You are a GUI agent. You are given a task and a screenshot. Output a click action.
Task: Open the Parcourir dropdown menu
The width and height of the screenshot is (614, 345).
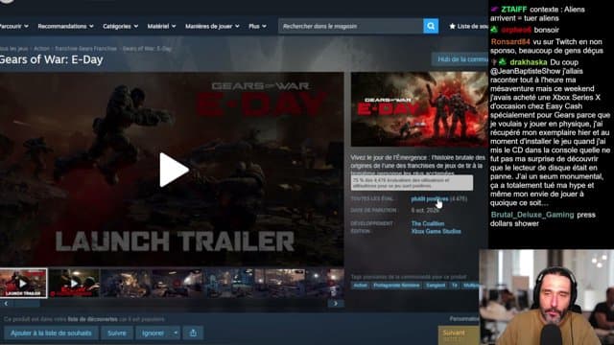point(13,26)
